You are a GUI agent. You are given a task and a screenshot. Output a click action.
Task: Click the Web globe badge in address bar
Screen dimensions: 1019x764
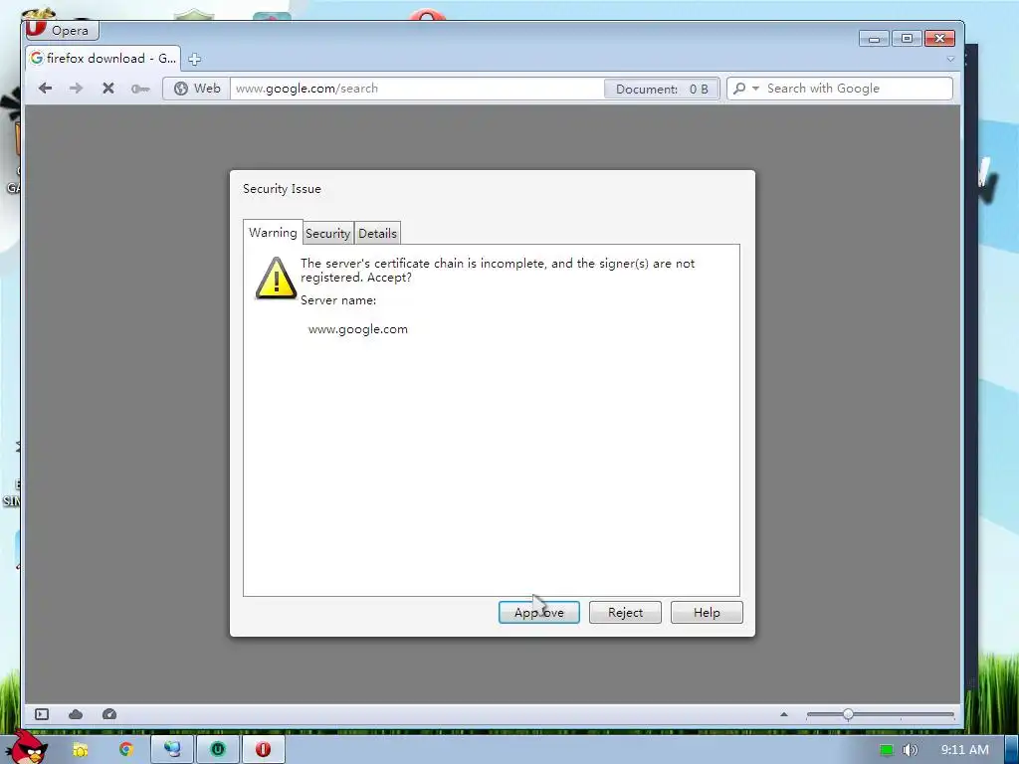pos(197,89)
